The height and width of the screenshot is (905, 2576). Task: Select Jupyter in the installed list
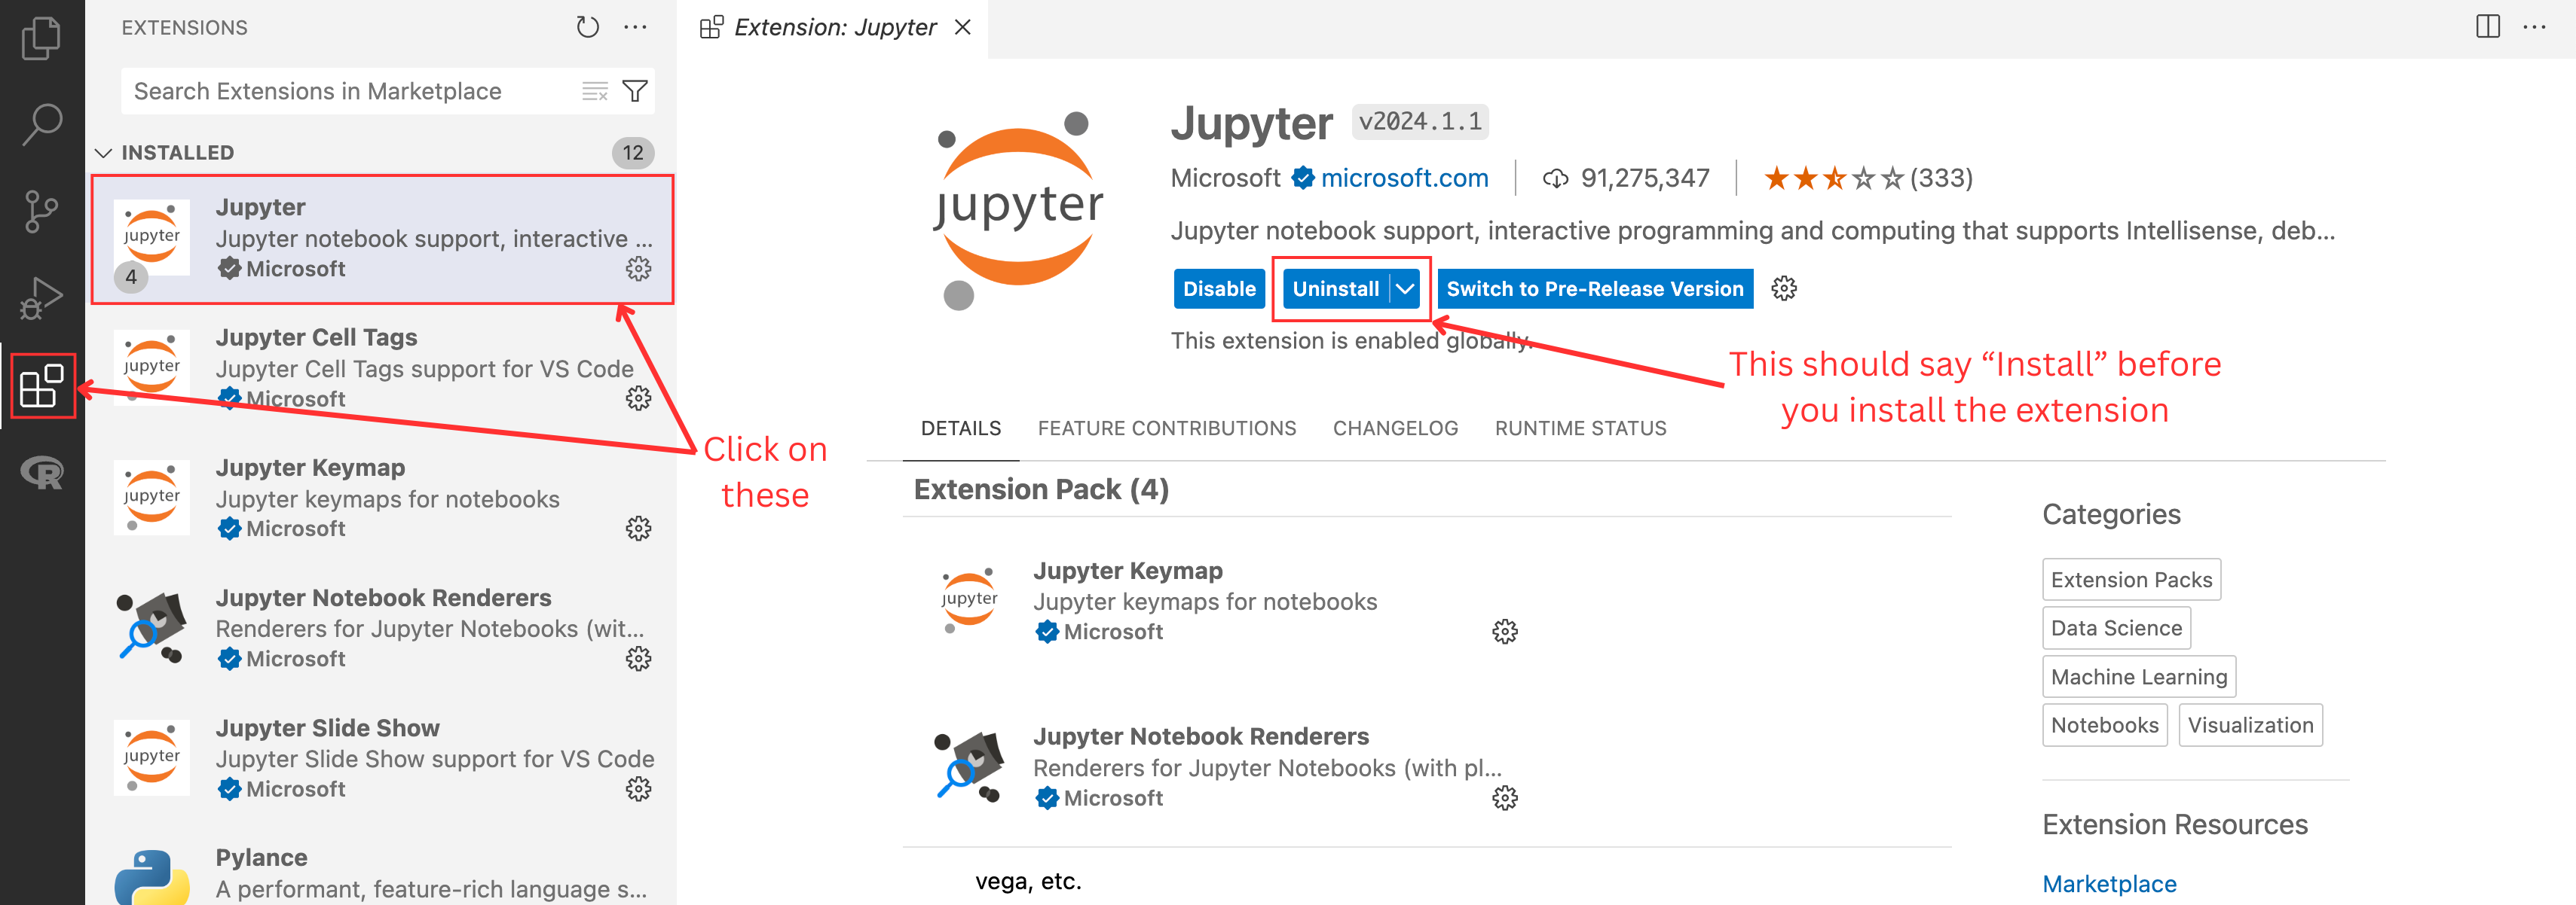[x=382, y=239]
